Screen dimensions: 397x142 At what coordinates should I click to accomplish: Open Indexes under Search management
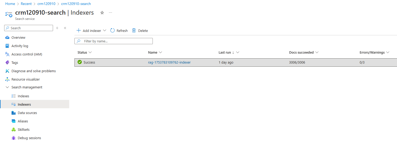point(24,96)
